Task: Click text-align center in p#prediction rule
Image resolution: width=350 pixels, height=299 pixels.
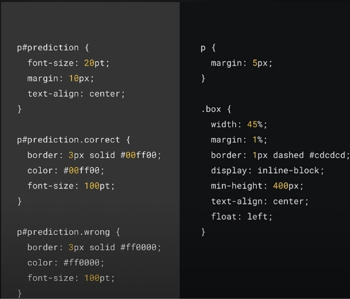Action: (76, 94)
